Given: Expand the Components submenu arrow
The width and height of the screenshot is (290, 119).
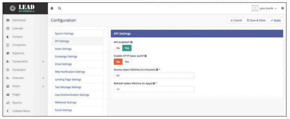Looking at the screenshot, I should (43, 62).
